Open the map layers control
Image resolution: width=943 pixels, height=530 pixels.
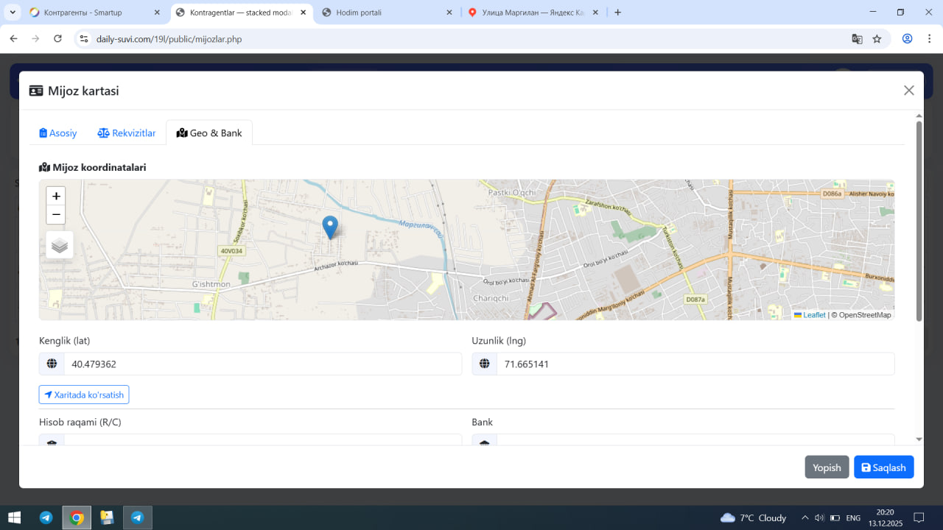(x=60, y=245)
